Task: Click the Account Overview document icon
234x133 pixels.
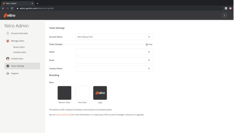Action: (8, 33)
